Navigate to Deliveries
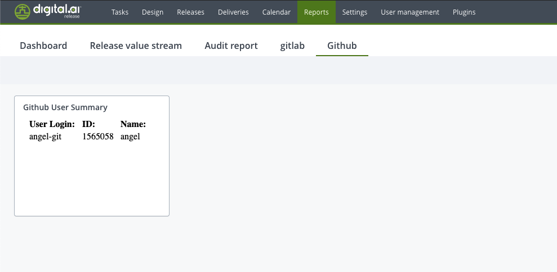The width and height of the screenshot is (557, 272). point(233,12)
